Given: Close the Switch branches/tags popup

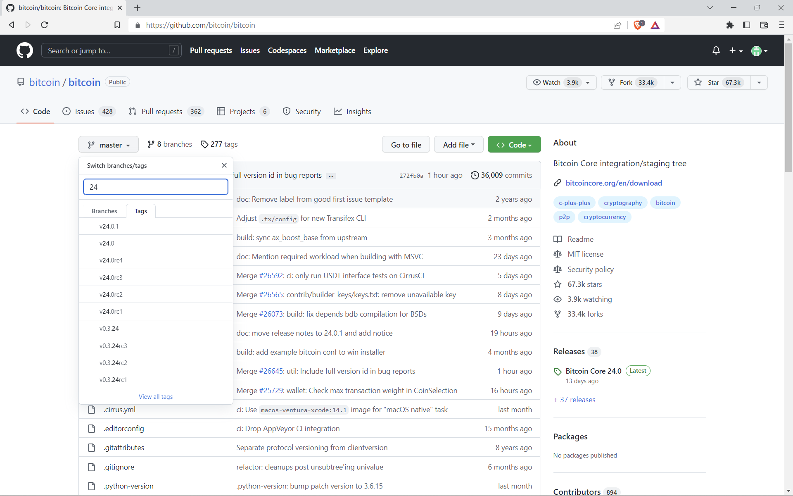Looking at the screenshot, I should 224,165.
